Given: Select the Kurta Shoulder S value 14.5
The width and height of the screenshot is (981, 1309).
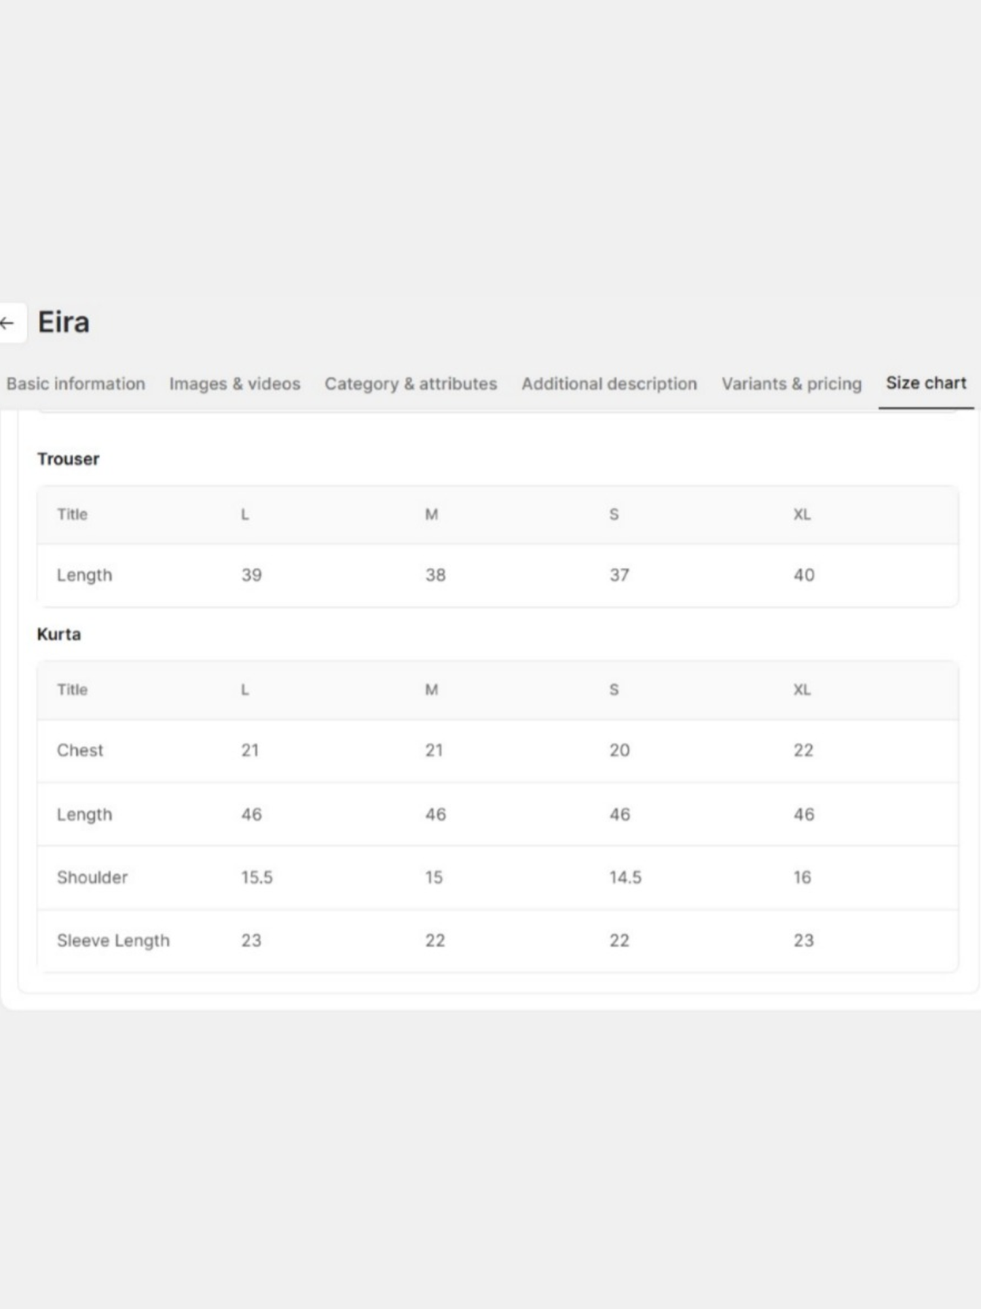Looking at the screenshot, I should click(x=625, y=878).
